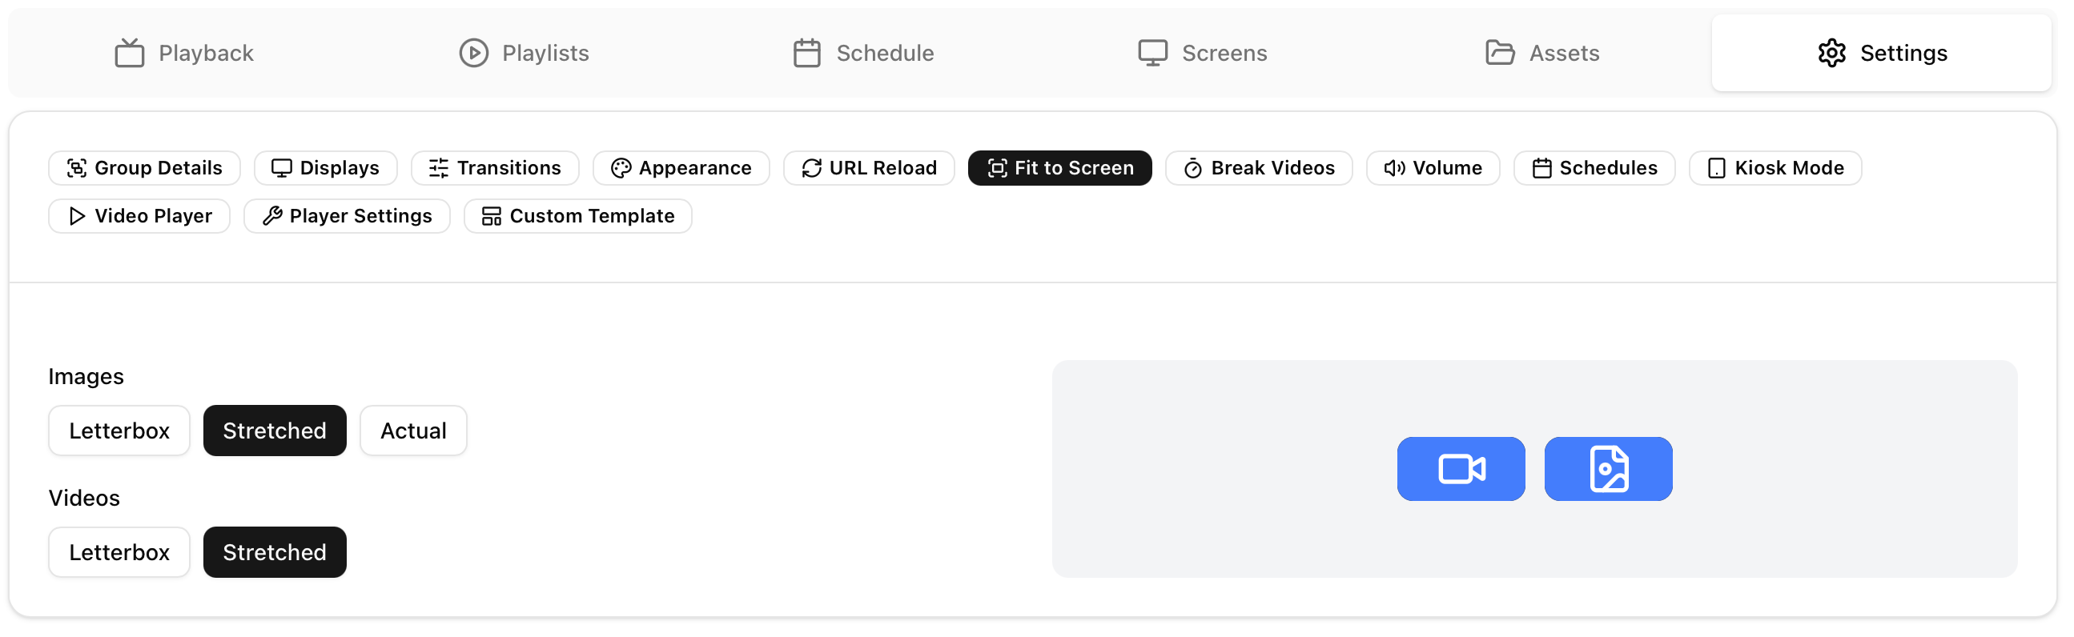Open Player Settings wrench section
The width and height of the screenshot is (2074, 637).
[x=347, y=216]
